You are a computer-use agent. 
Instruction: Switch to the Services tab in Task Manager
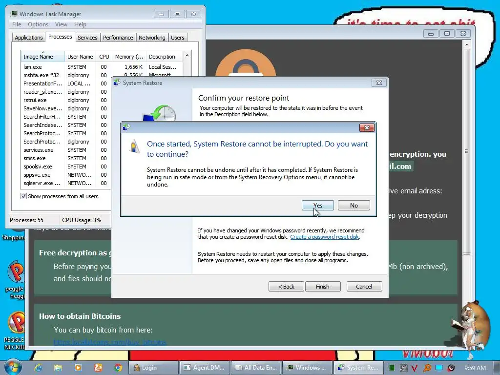[x=87, y=38]
